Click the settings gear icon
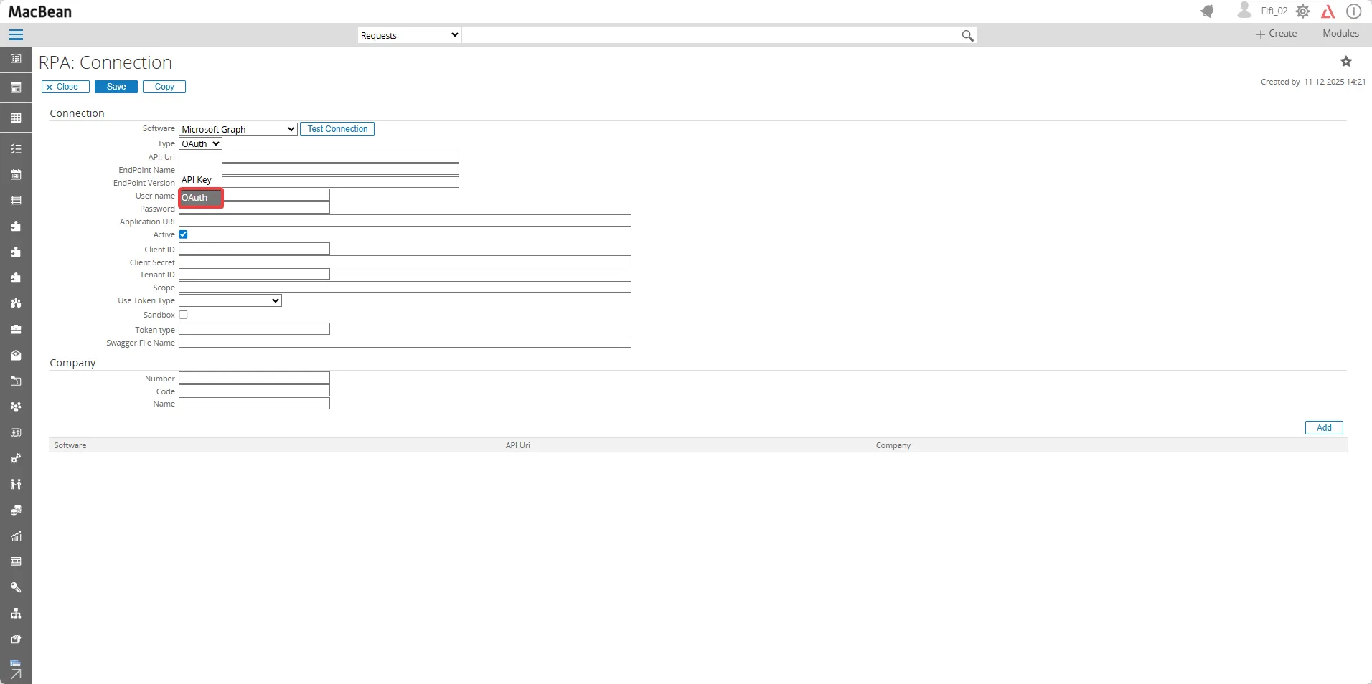 click(x=1305, y=11)
